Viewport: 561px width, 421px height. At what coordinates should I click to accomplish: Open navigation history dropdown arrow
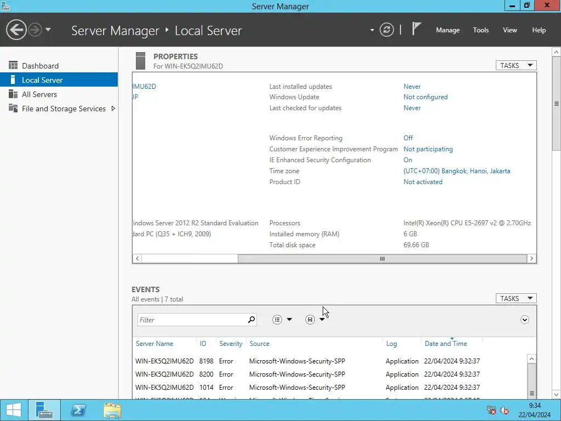[x=48, y=30]
